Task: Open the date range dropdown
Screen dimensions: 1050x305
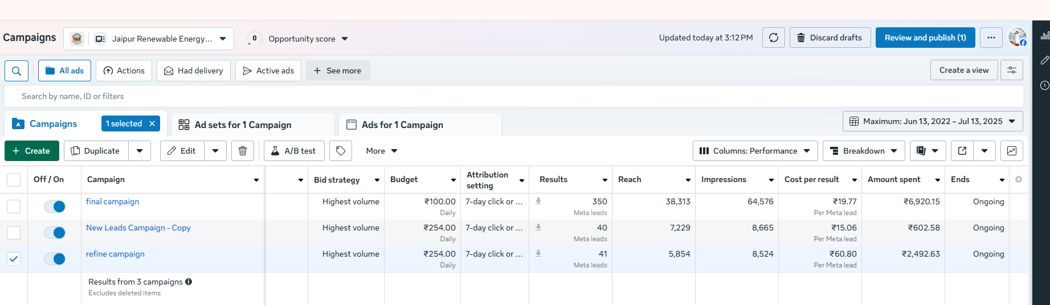Action: pos(933,121)
